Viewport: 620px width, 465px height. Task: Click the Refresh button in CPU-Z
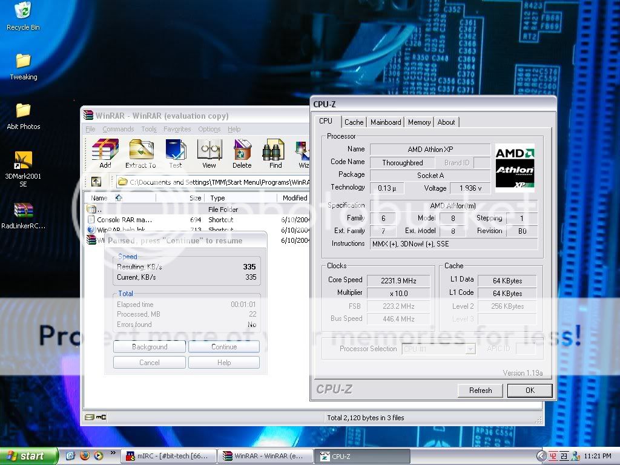tap(480, 391)
